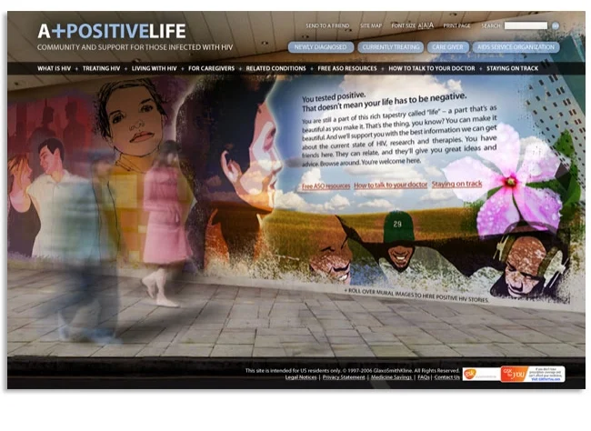Click the 'Community and support' tagline
Screen dimensions: 591x431
tap(135, 47)
